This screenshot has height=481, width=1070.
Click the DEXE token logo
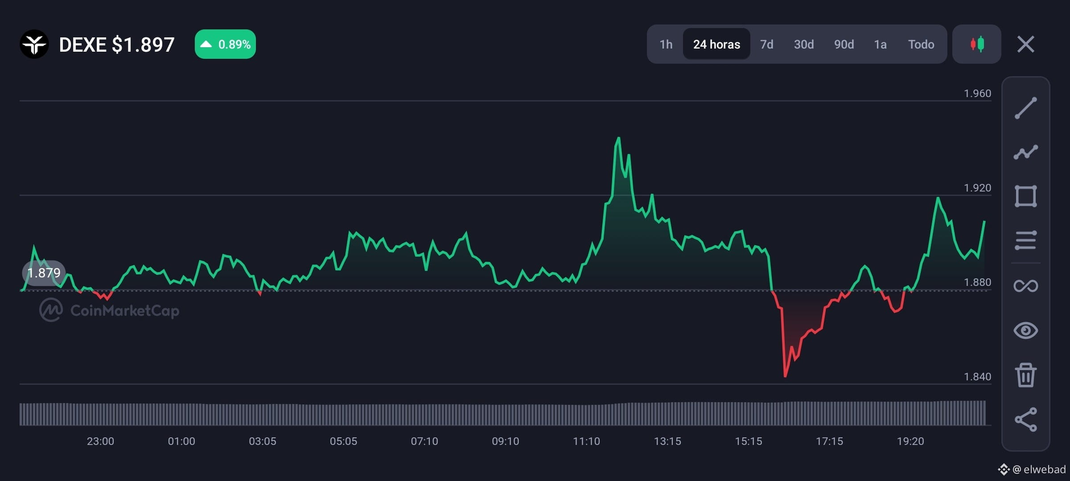tap(34, 44)
